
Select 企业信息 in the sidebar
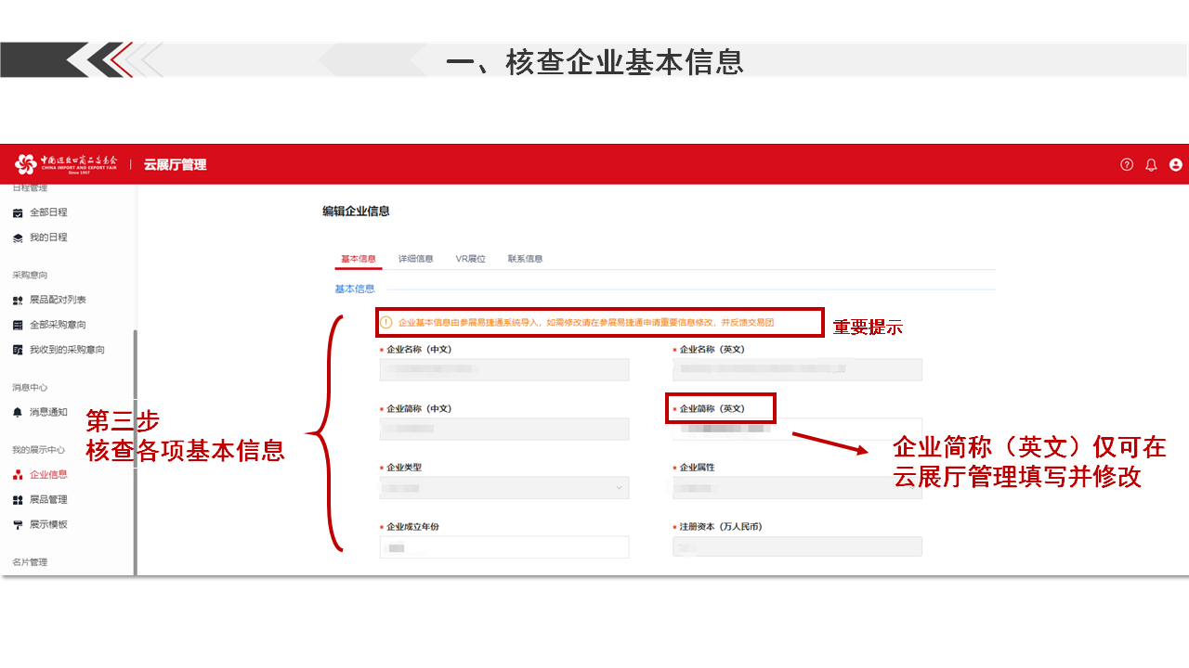(x=48, y=474)
